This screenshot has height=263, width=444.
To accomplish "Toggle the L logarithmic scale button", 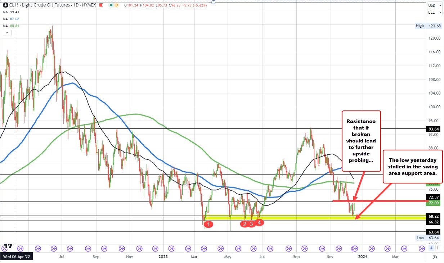I will point(438,248).
